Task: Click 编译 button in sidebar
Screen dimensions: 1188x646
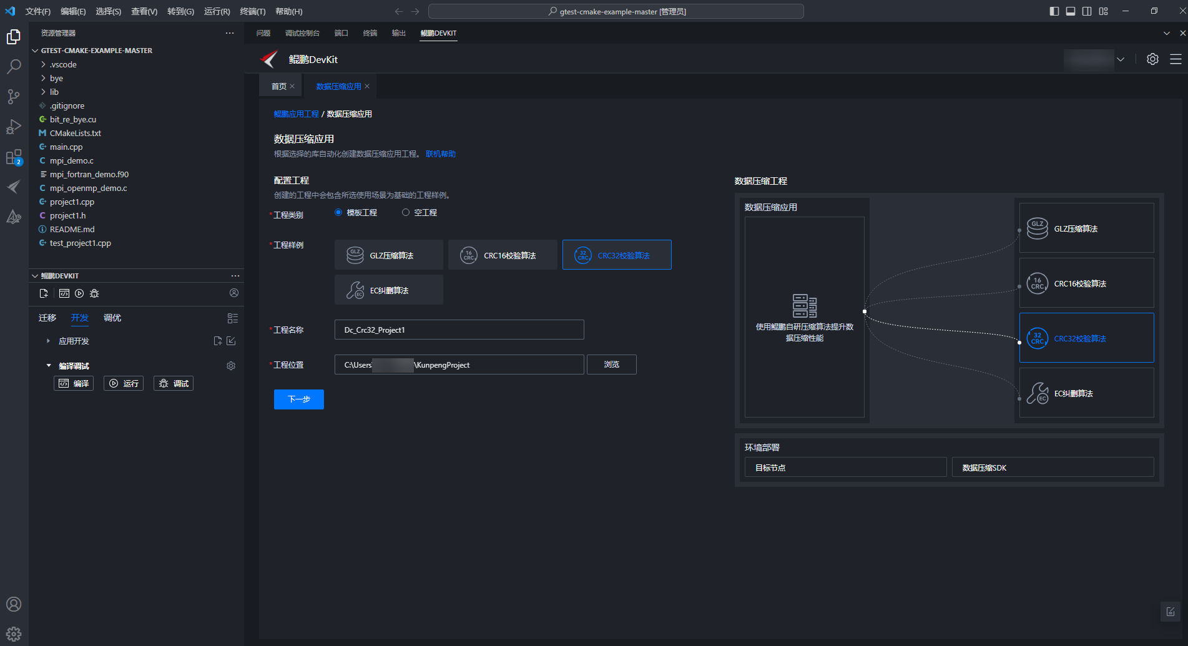Action: pos(74,383)
